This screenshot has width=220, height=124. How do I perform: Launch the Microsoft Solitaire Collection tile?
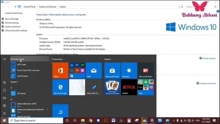pos(112,87)
